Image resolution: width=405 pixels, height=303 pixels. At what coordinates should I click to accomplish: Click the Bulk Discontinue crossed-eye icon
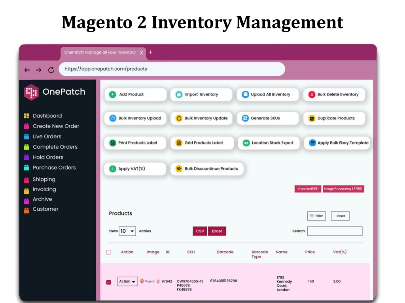(x=179, y=169)
